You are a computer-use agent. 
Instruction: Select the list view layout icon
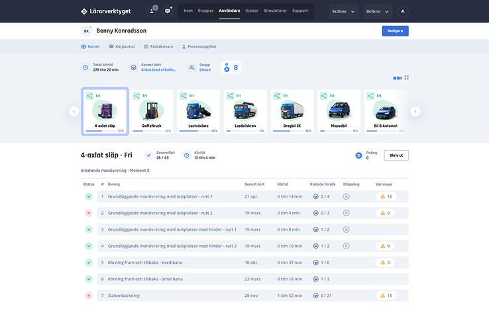coord(398,78)
